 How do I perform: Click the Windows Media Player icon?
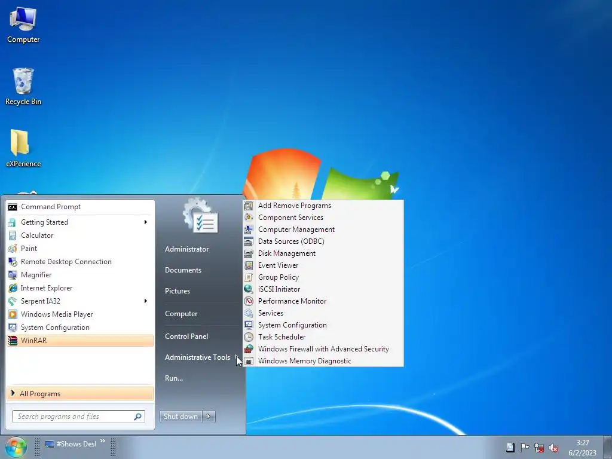pyautogui.click(x=13, y=314)
